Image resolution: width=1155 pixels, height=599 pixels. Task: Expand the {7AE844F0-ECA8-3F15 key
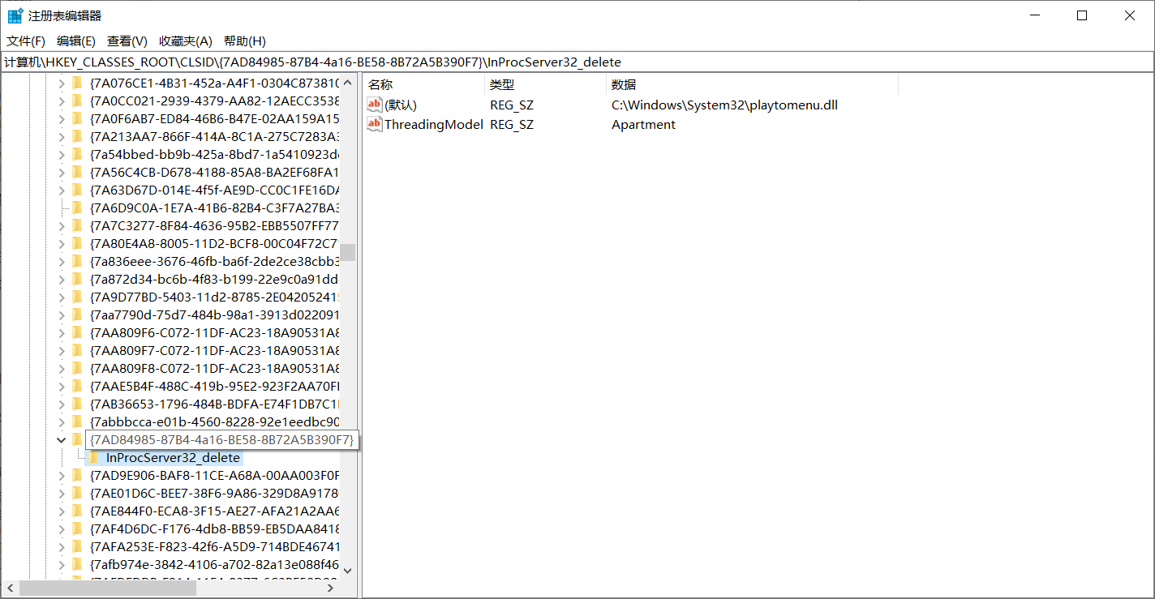pos(62,511)
